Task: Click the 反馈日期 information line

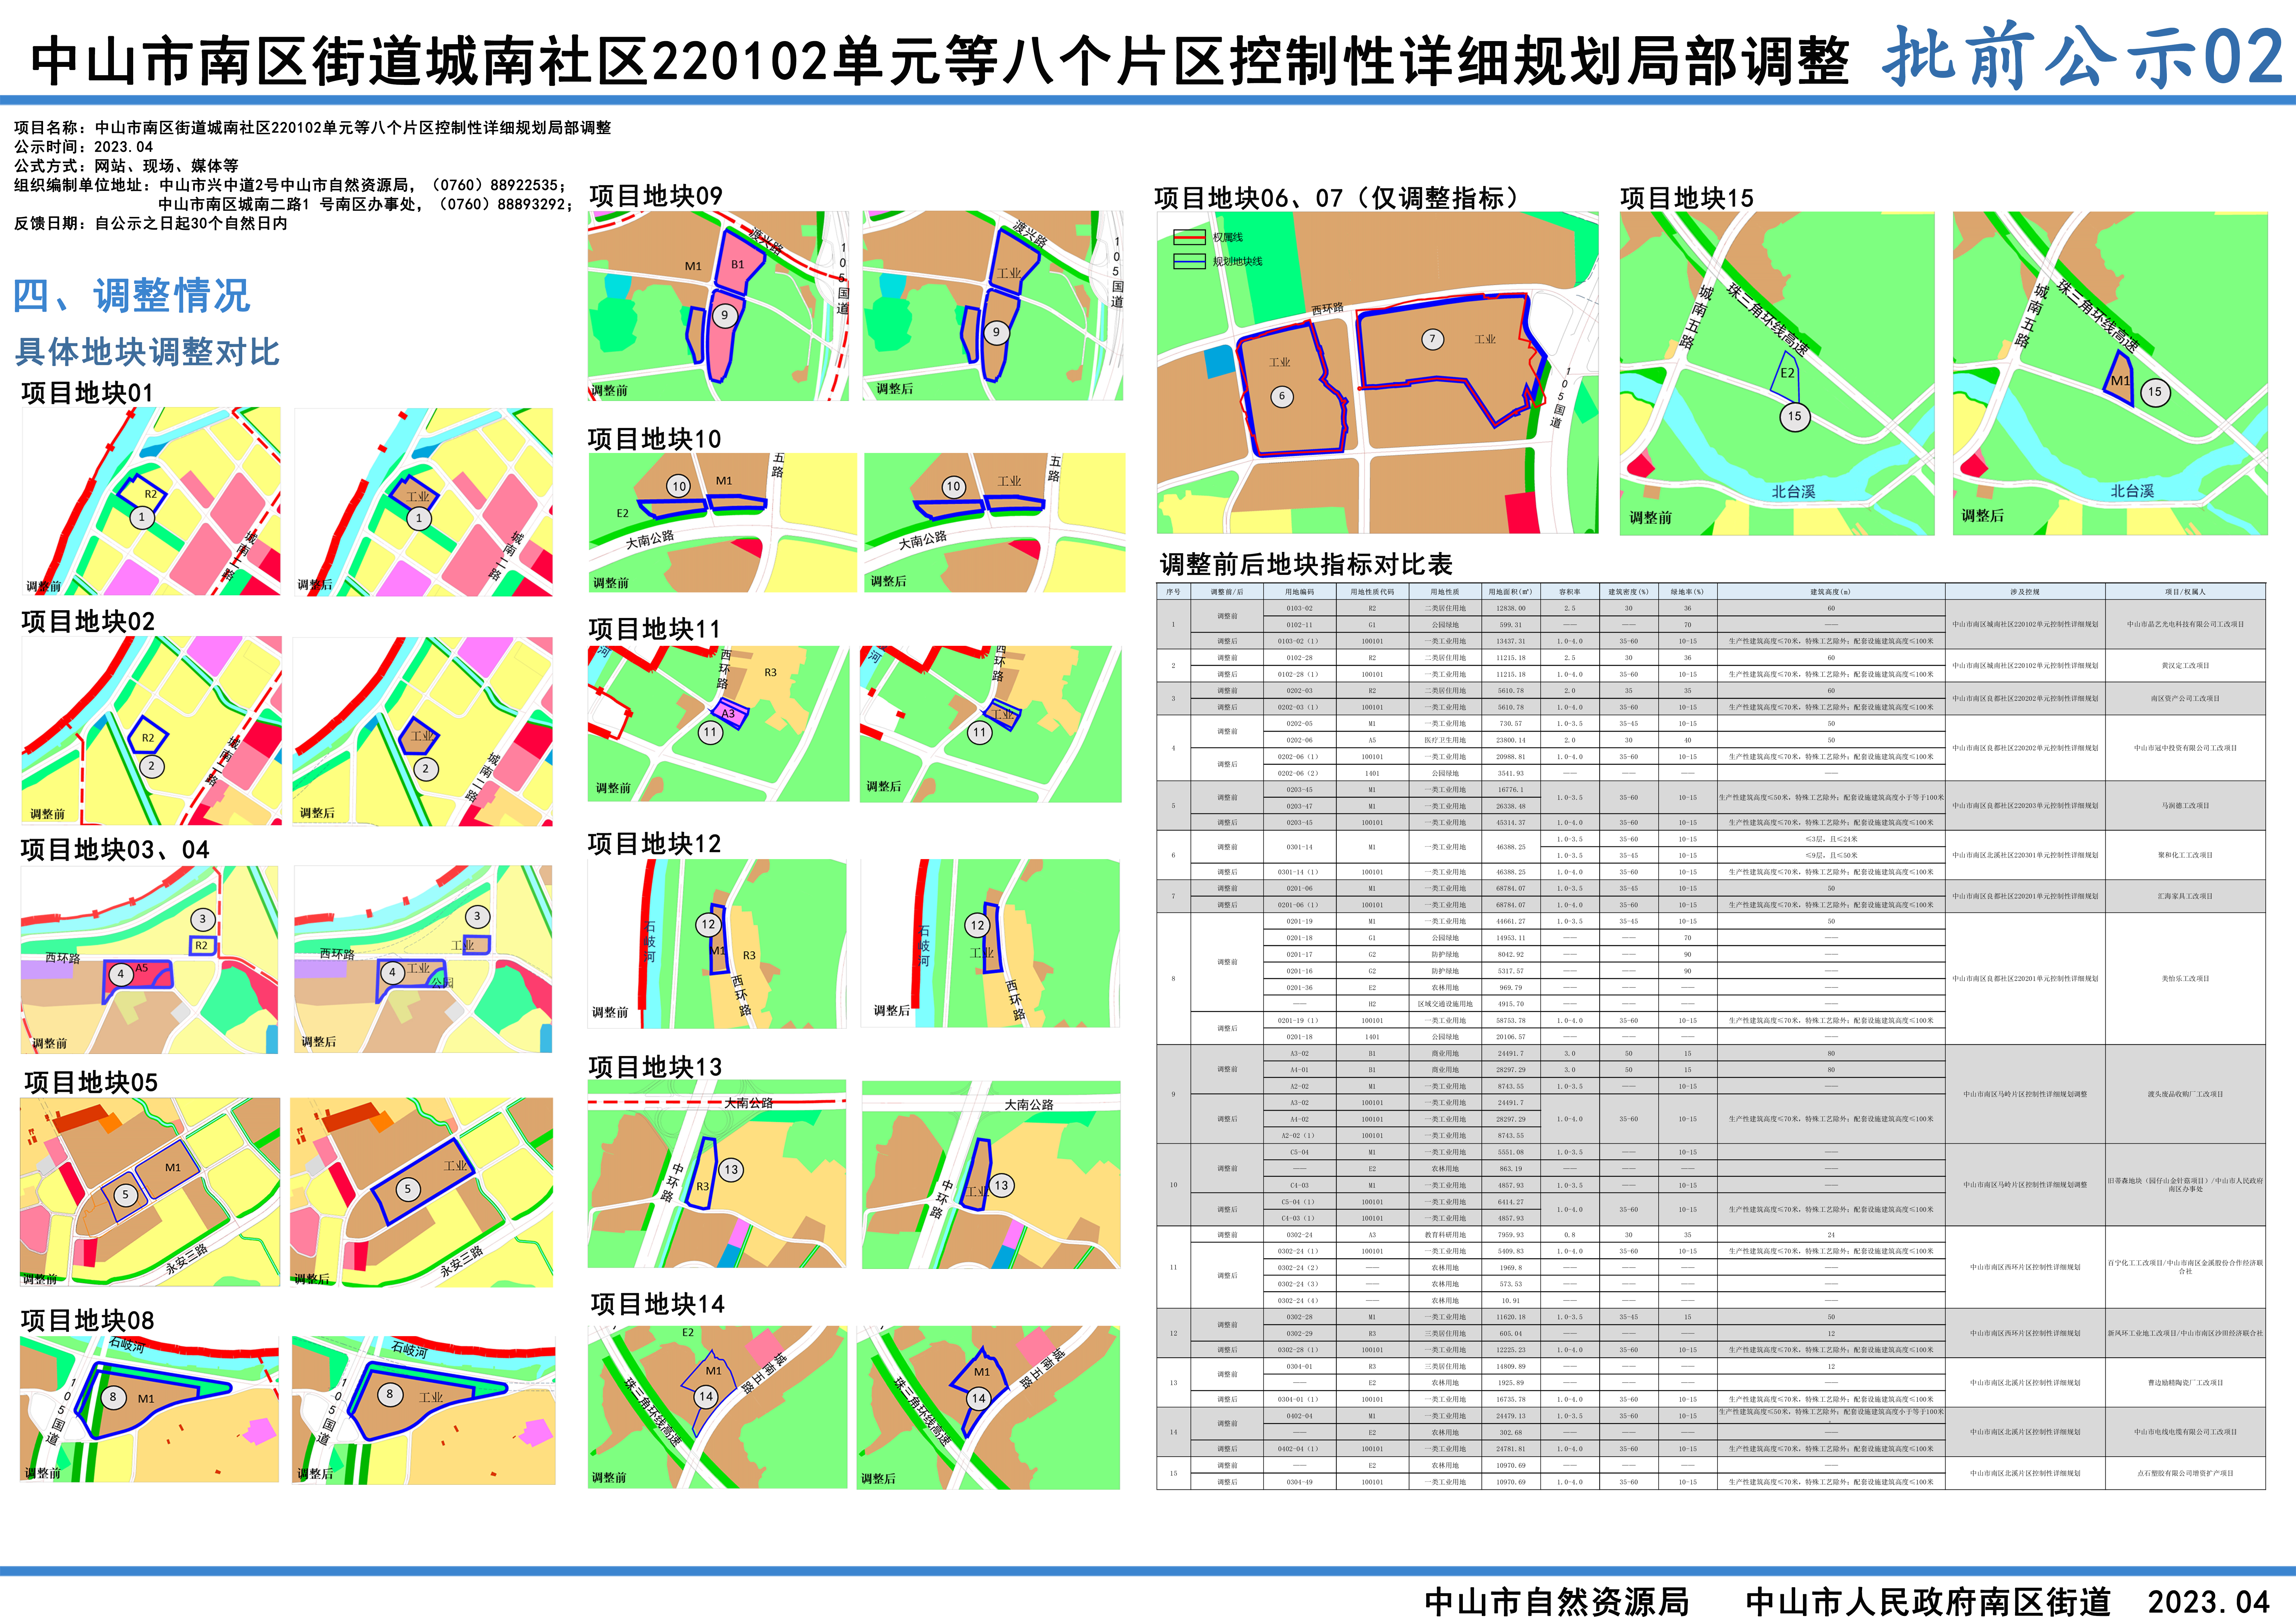Action: pyautogui.click(x=151, y=223)
